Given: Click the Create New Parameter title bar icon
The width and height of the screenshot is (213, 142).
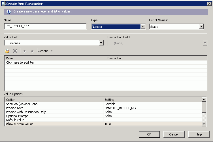Looking at the screenshot, I should tap(3, 4).
